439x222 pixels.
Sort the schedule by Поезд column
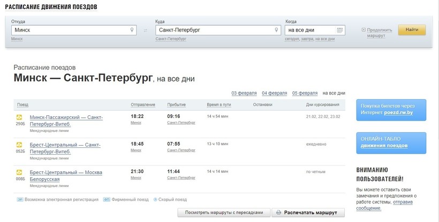tap(22, 105)
